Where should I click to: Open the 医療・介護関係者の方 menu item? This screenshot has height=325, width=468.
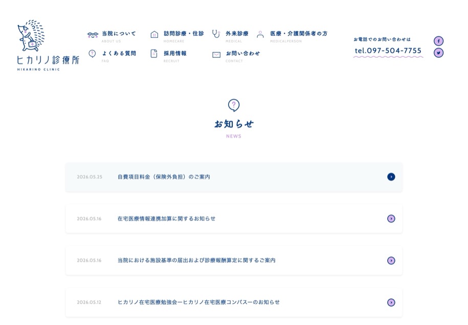[299, 33]
